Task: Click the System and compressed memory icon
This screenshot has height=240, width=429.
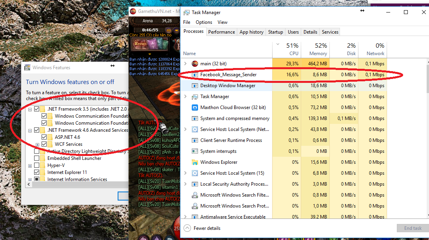Action: tap(195, 118)
